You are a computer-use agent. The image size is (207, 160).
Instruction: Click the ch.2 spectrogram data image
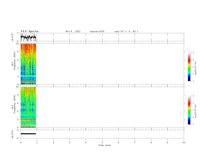point(28,107)
